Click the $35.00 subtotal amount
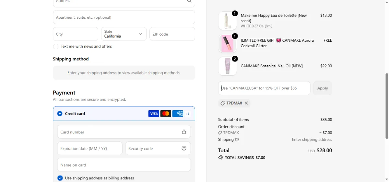The image size is (389, 182). coord(326,120)
